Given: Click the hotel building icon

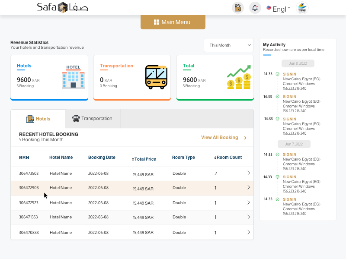Looking at the screenshot, I should click(x=73, y=77).
